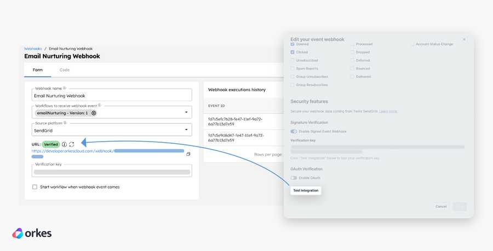Check Start workflow when webhook event comes

pos(35,187)
